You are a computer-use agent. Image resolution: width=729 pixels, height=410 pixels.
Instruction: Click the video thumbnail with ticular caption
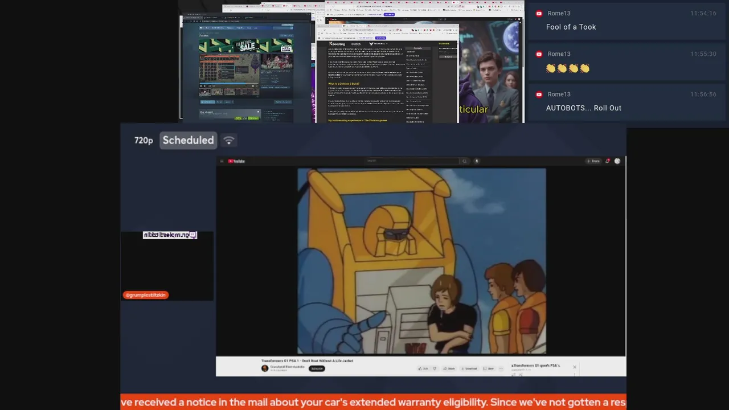(491, 71)
